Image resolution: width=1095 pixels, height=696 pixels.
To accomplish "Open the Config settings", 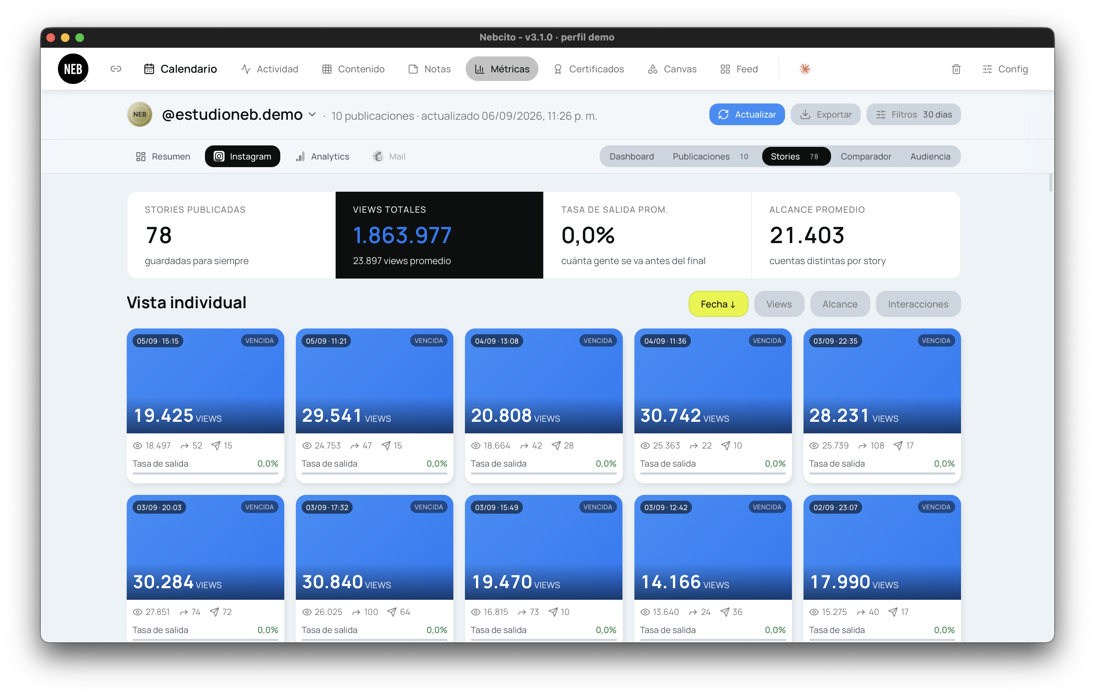I will (x=1005, y=69).
